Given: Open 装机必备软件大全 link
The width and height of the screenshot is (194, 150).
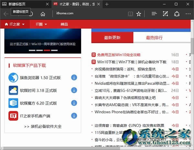Looking at the screenshot, I should tap(43, 126).
